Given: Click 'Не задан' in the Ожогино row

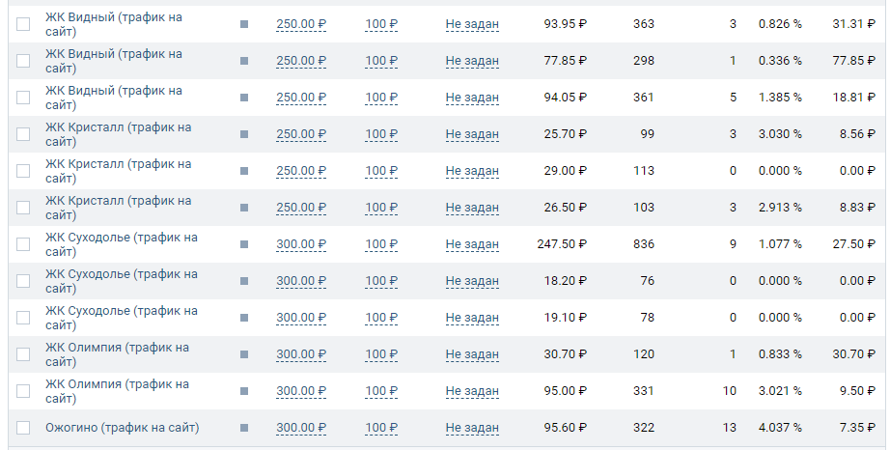Looking at the screenshot, I should point(472,428).
